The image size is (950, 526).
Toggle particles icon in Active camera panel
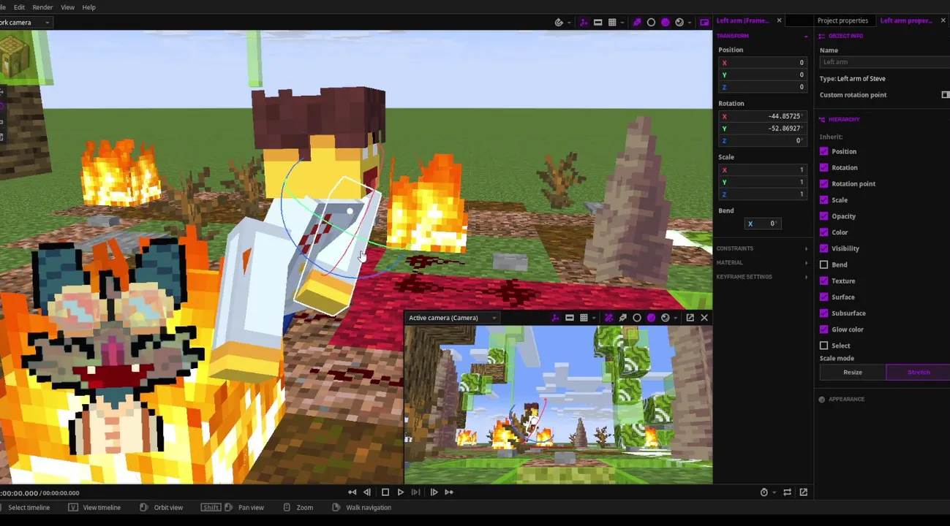click(x=608, y=318)
